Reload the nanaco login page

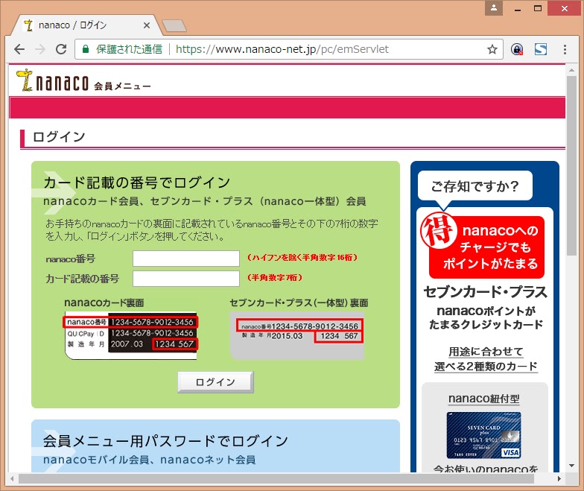pyautogui.click(x=61, y=49)
